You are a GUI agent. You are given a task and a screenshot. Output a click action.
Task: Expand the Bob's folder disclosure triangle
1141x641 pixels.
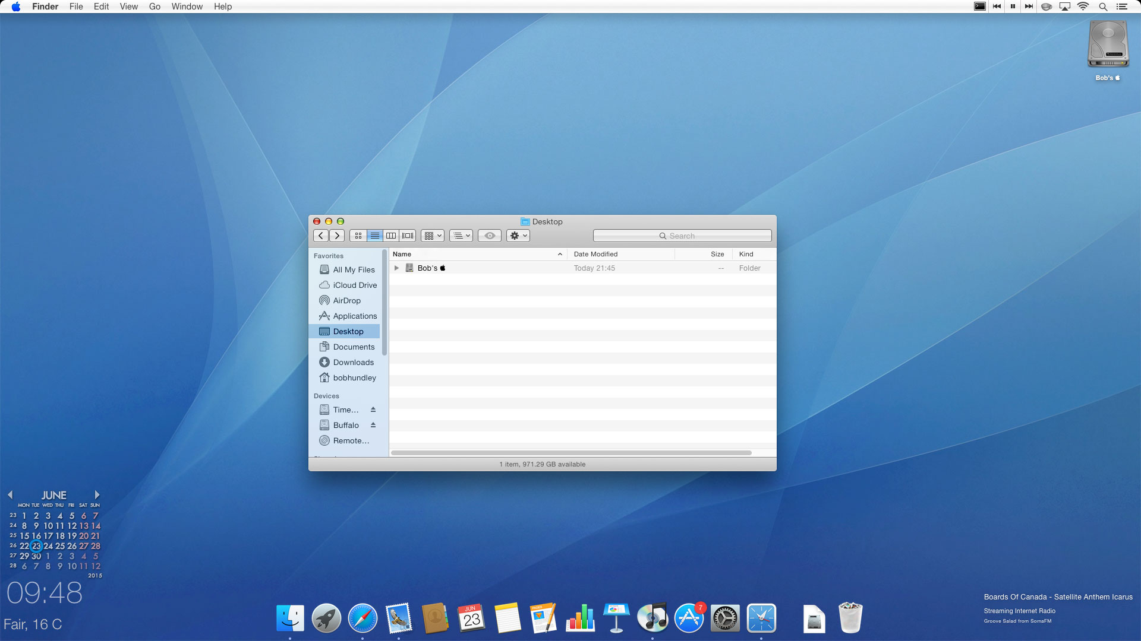pyautogui.click(x=396, y=268)
